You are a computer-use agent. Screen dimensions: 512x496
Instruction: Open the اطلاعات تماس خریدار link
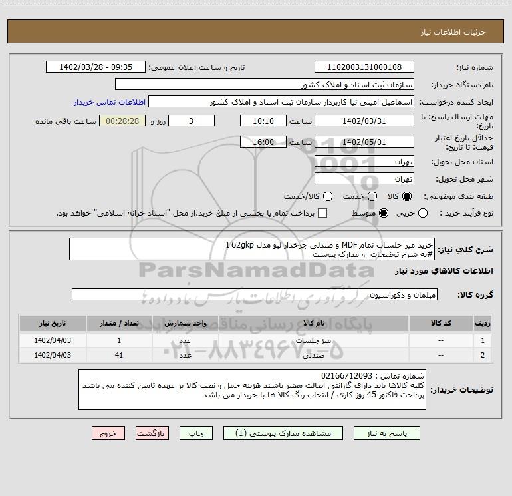click(x=110, y=102)
